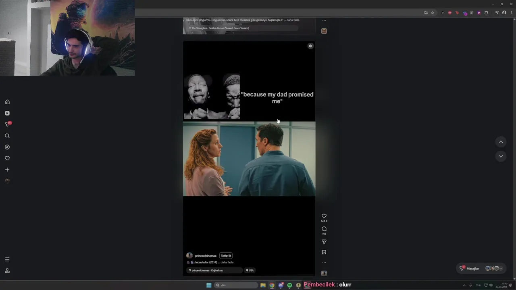Open more options dots on previous reel
Image resolution: width=516 pixels, height=290 pixels.
pos(324,20)
